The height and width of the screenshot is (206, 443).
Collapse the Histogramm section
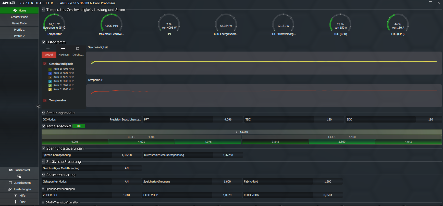(x=43, y=42)
